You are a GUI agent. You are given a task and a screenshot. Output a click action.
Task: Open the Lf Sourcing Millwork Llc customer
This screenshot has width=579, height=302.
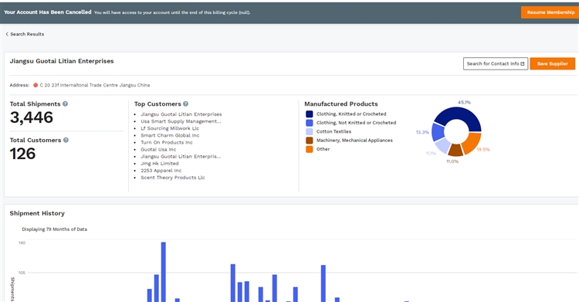[170, 128]
